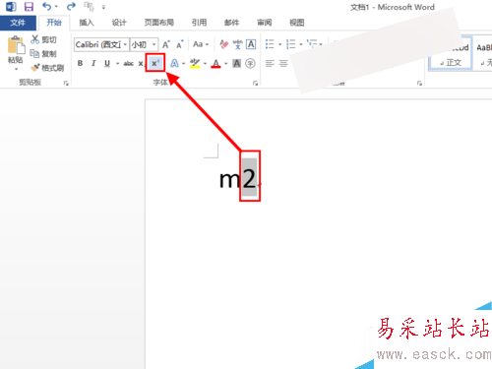
Task: Save the document with the floppy icon
Action: point(29,7)
